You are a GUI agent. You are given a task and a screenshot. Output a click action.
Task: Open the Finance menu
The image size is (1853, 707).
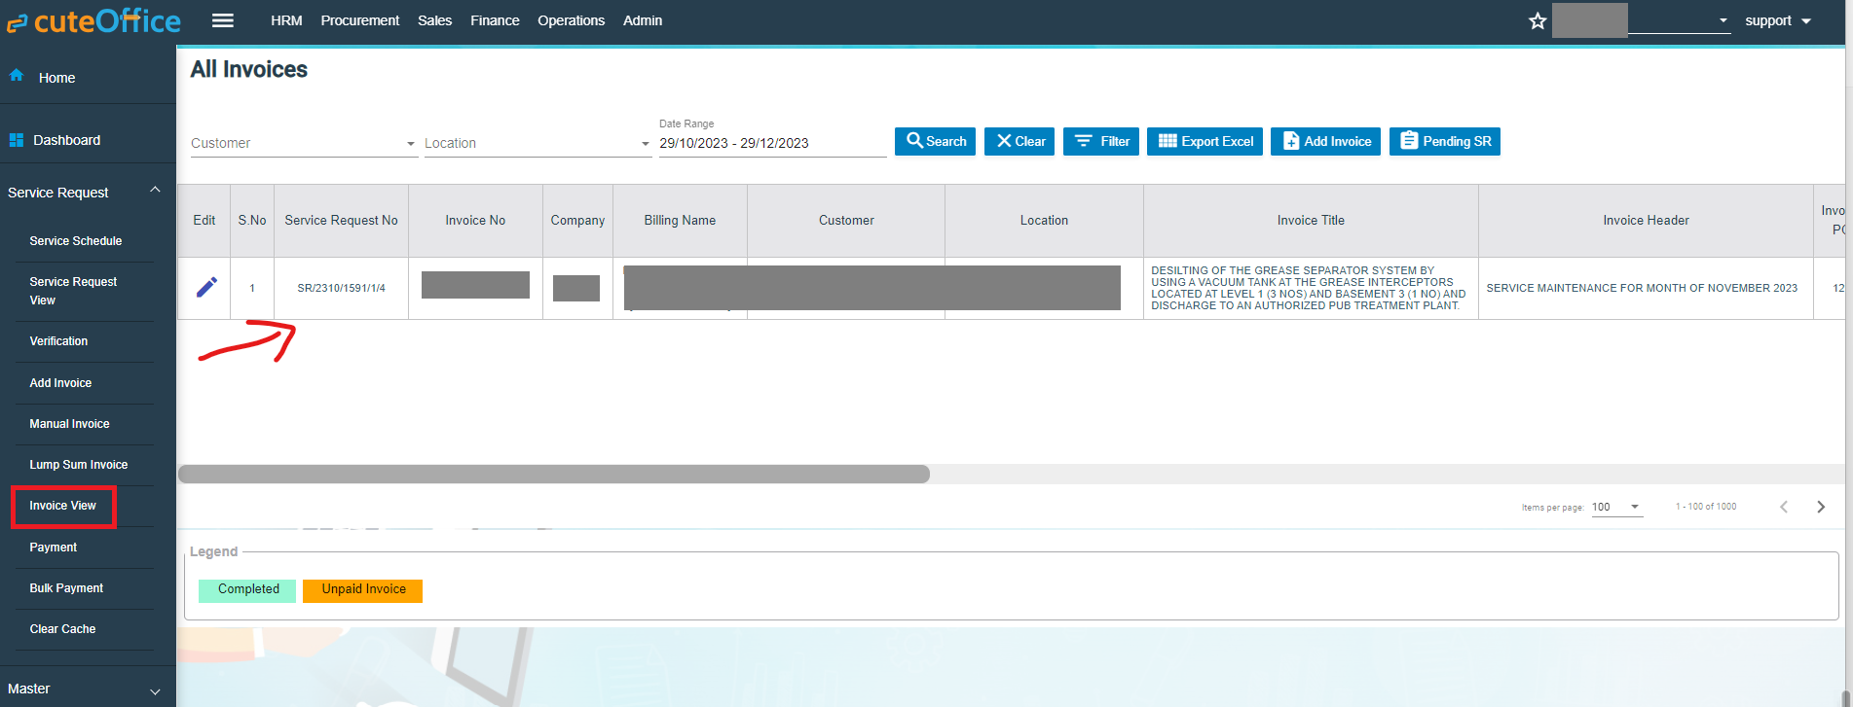(495, 20)
